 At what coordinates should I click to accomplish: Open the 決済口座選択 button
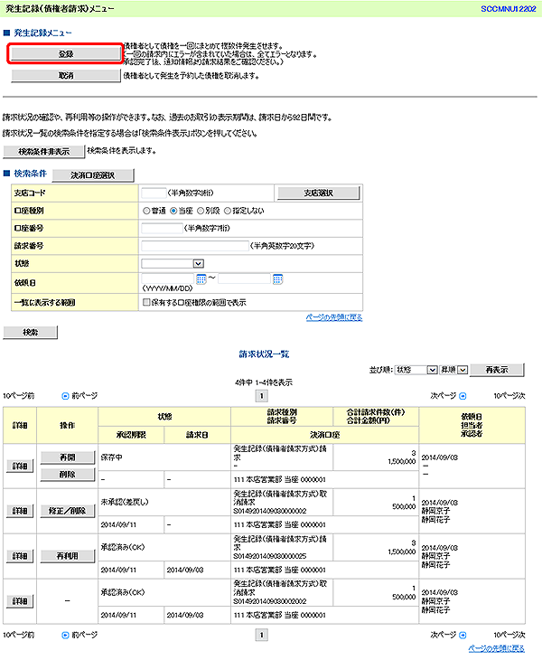(93, 175)
